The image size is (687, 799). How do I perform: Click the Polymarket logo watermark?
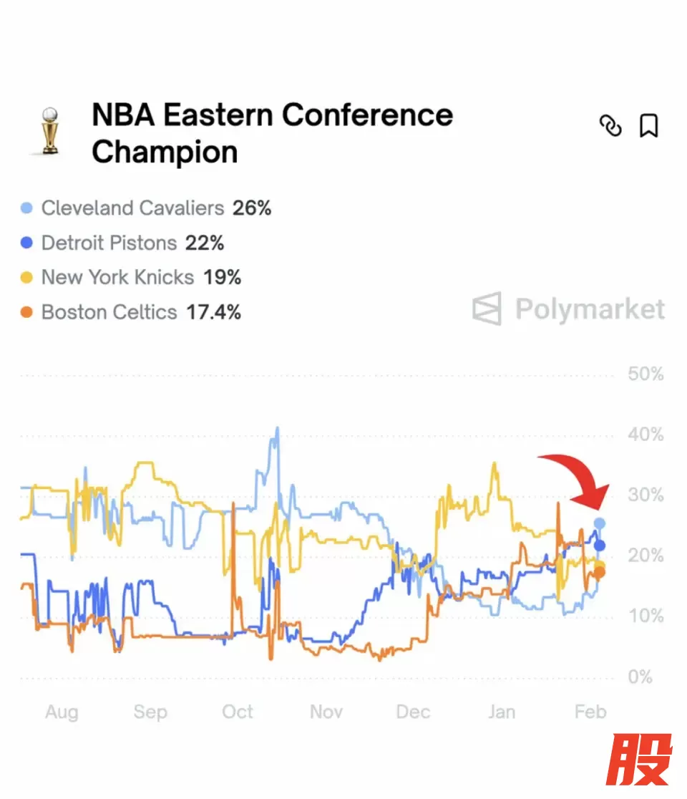569,309
